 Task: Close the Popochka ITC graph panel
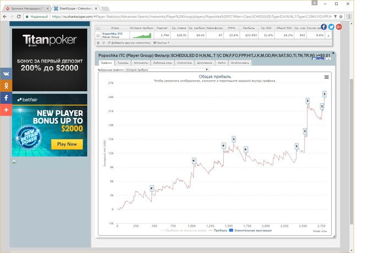click(333, 53)
